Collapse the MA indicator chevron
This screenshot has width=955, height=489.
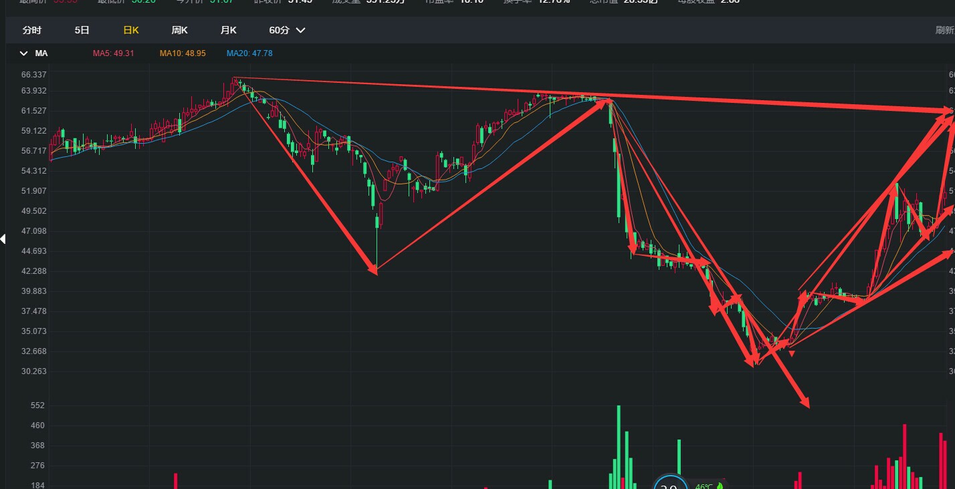click(x=24, y=53)
